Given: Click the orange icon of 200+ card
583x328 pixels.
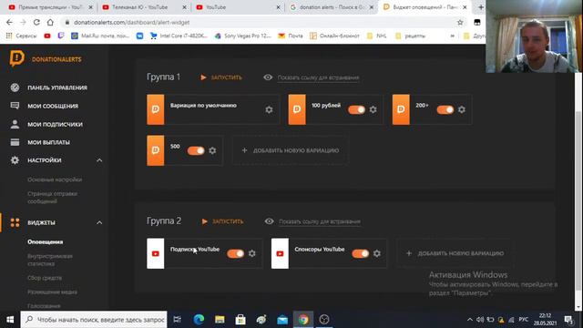Looking at the screenshot, I should click(x=401, y=109).
